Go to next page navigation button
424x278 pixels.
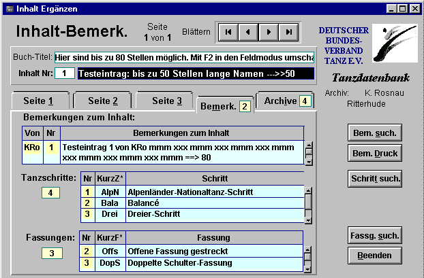pyautogui.click(x=269, y=32)
